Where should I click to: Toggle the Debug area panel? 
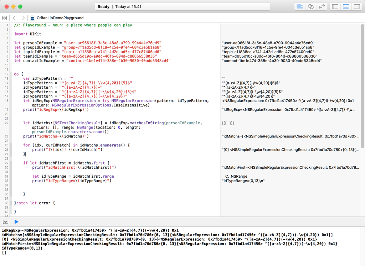tap(346, 7)
